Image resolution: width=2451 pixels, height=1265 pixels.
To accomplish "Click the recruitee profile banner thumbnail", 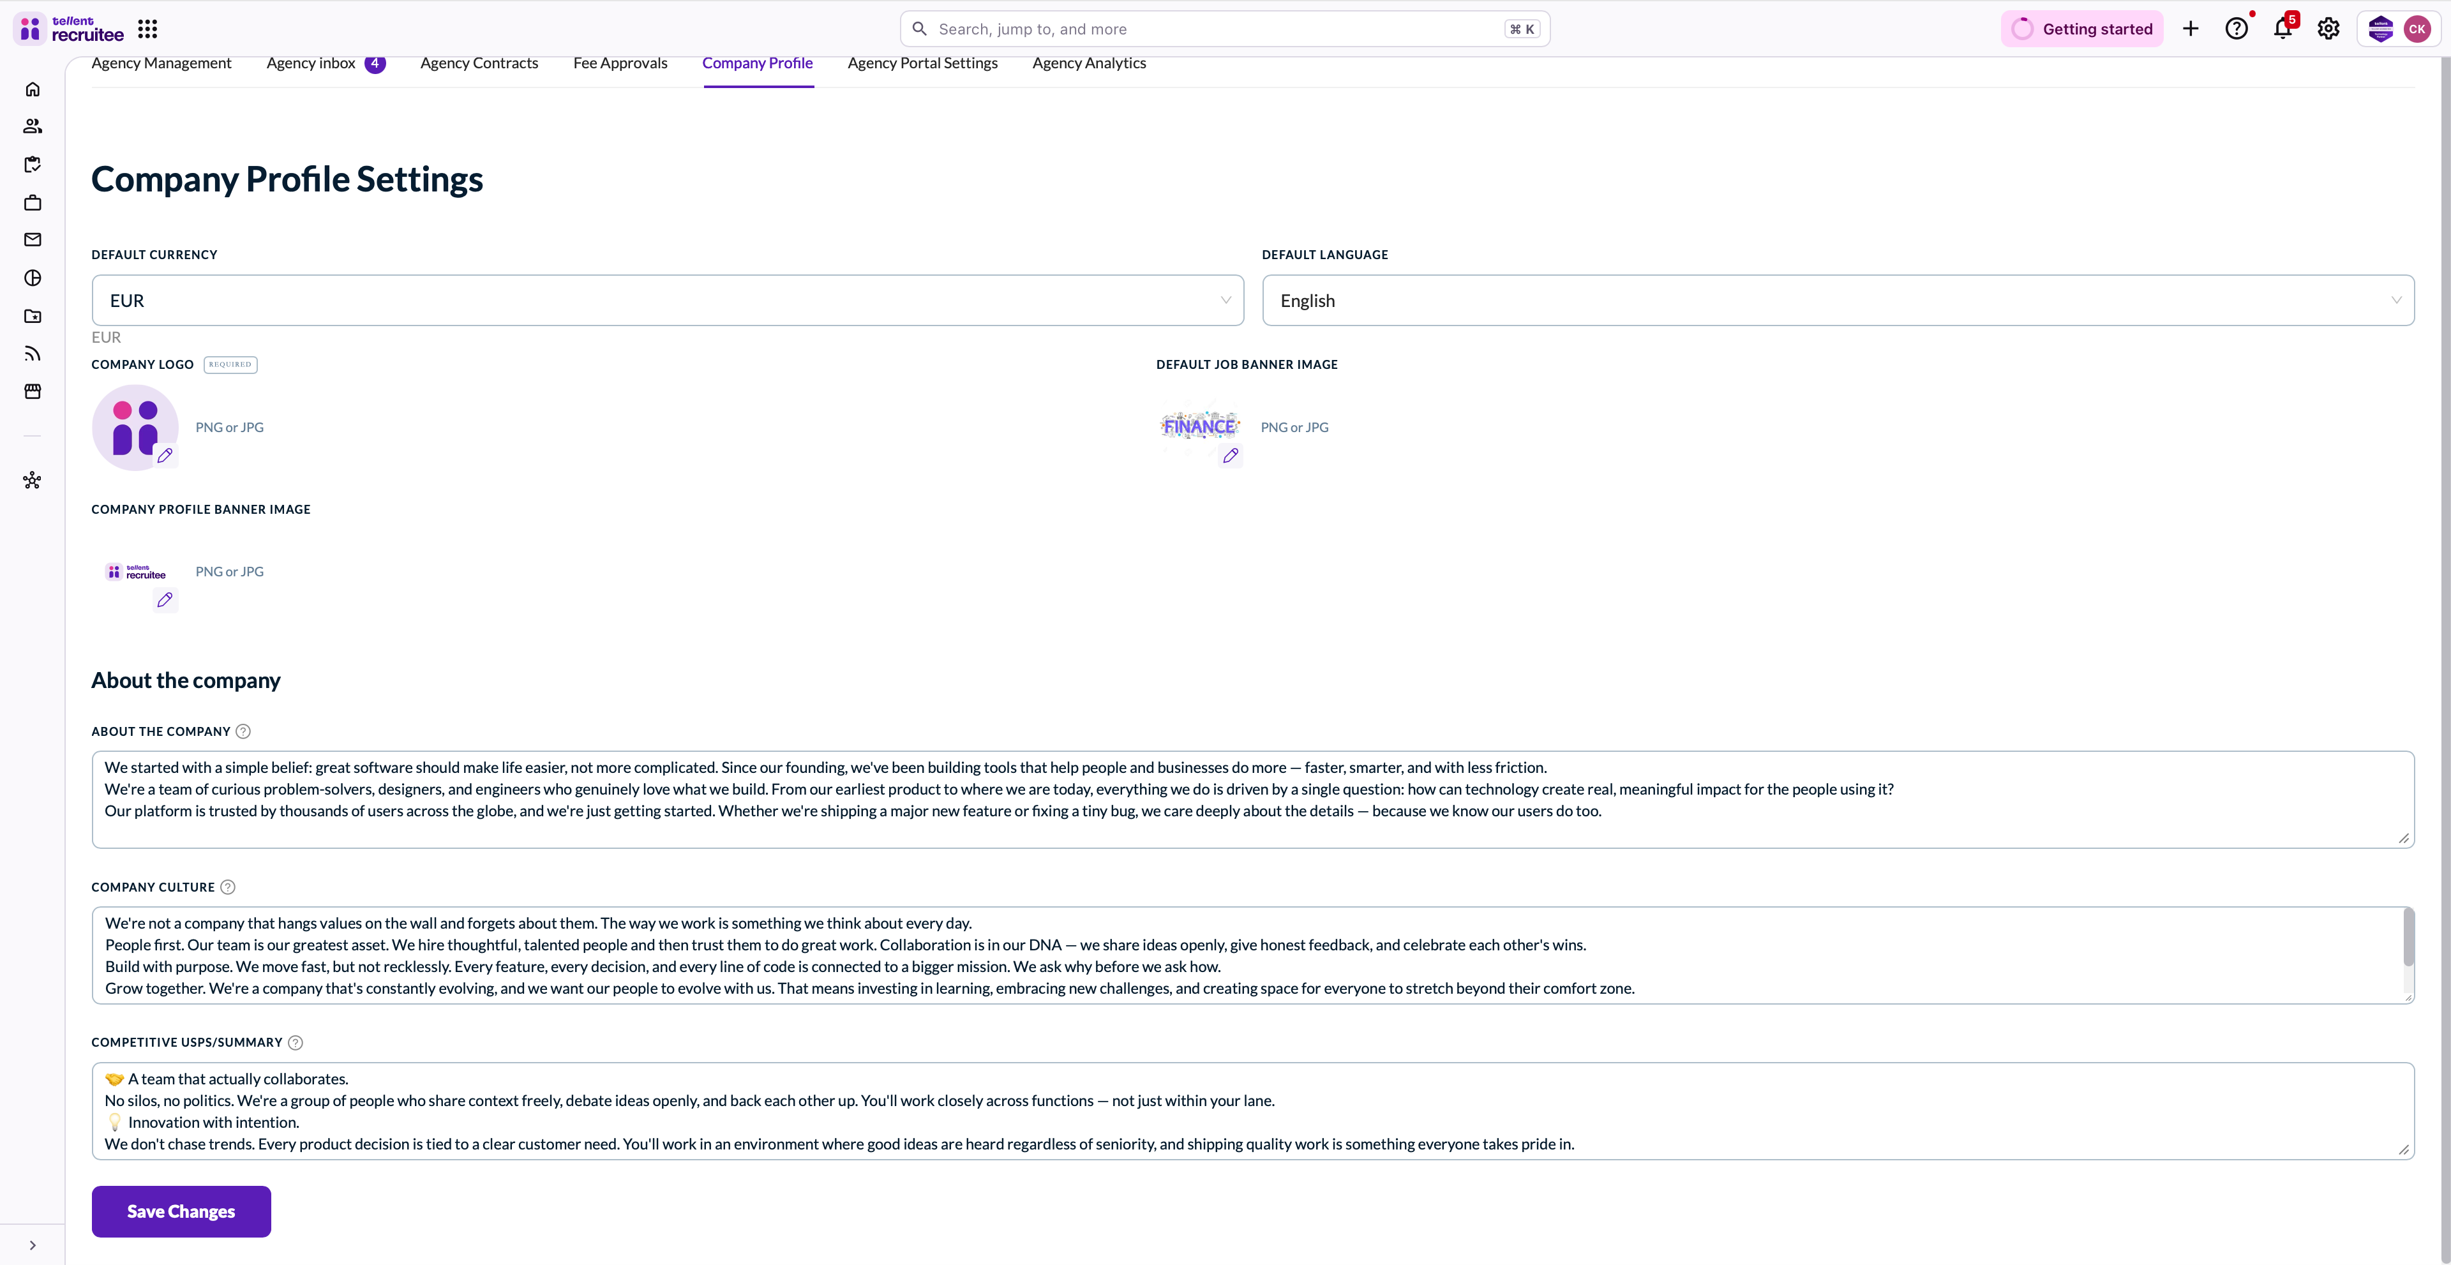I will pyautogui.click(x=135, y=572).
